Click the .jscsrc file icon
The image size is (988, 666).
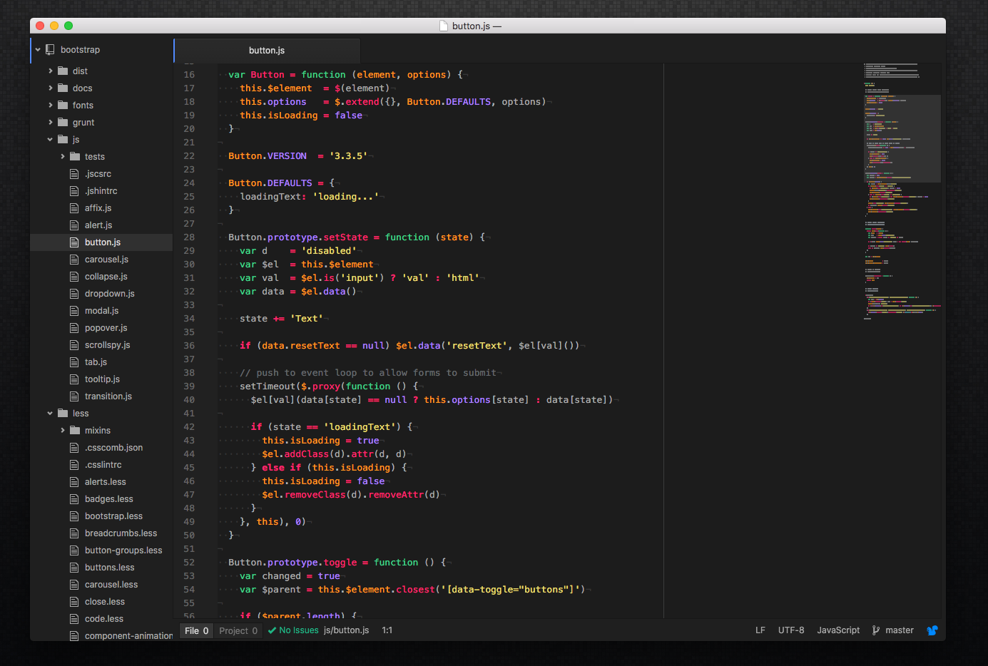click(74, 174)
